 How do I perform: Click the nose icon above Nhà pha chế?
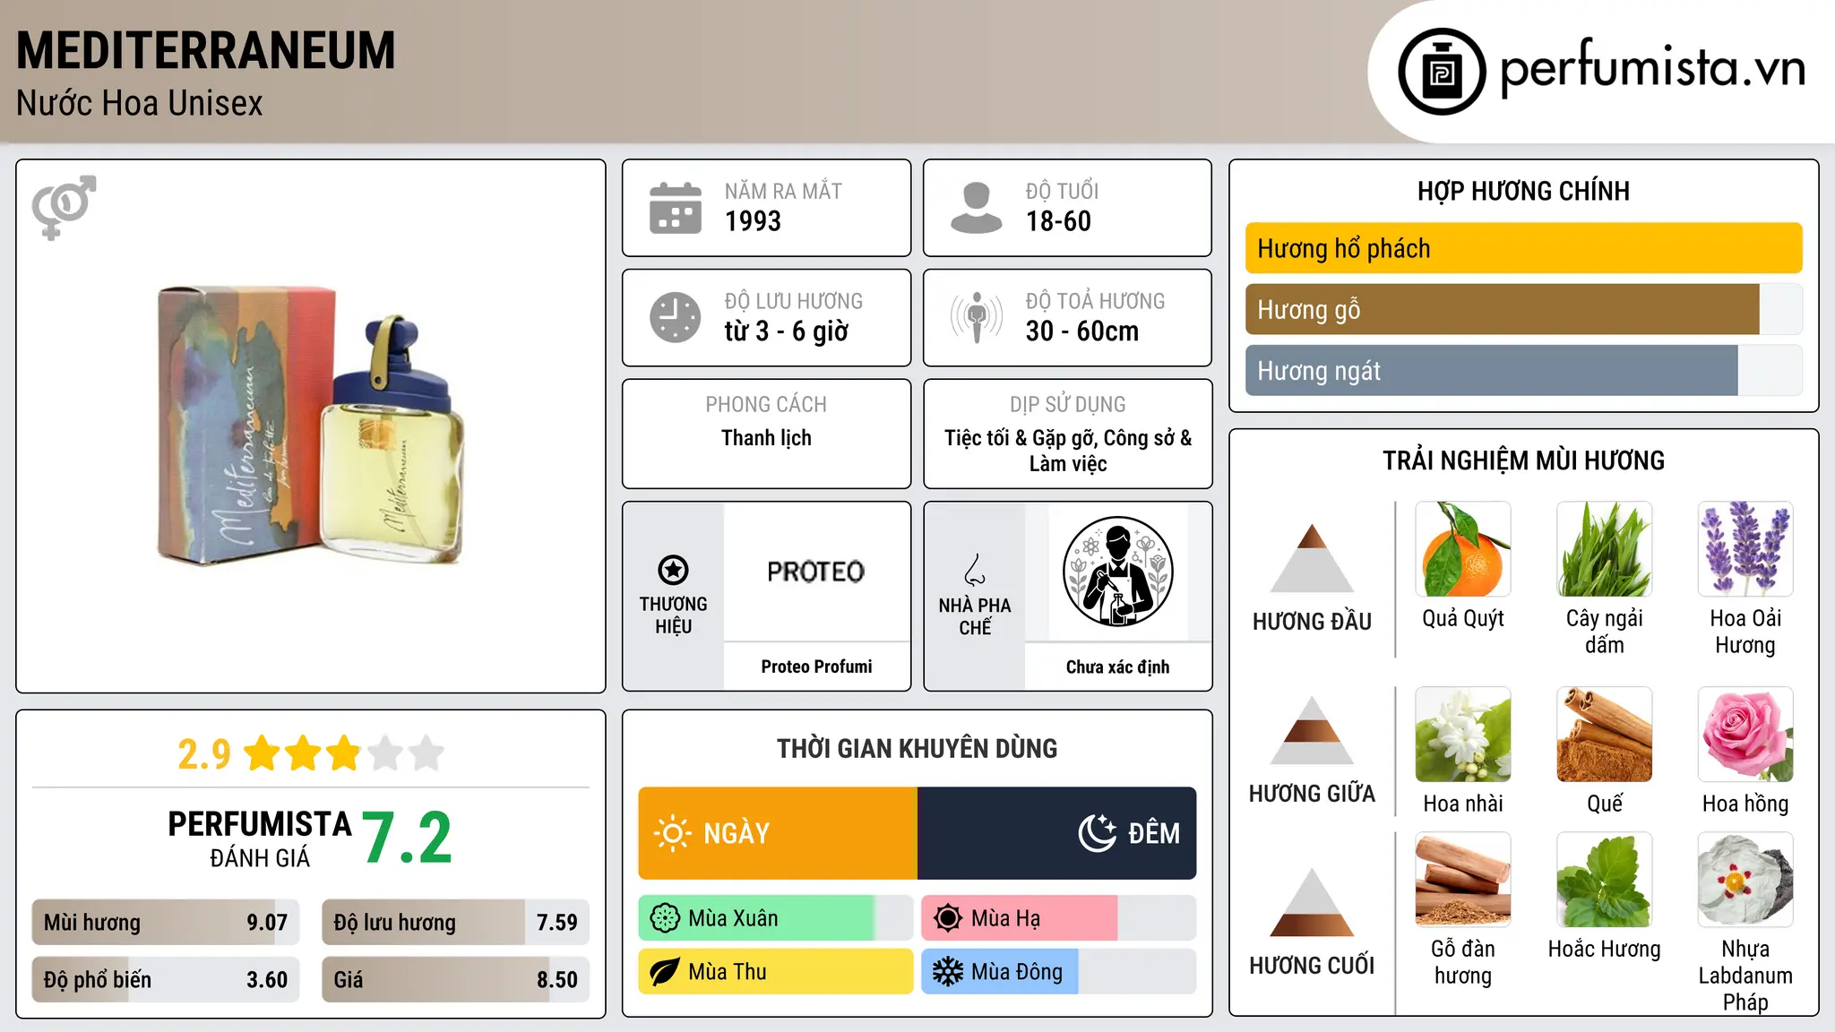click(x=975, y=570)
